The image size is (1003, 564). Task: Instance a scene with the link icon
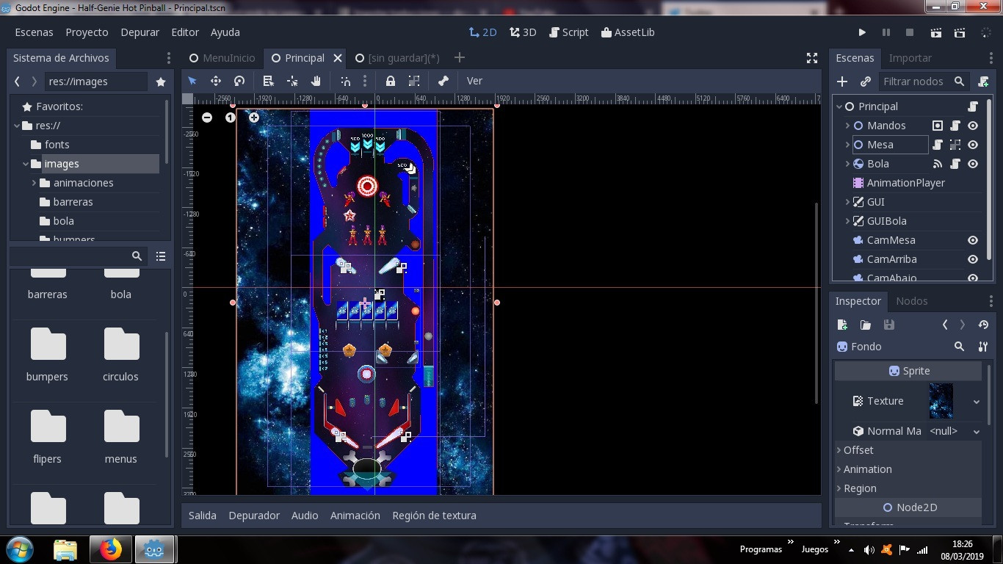coord(866,82)
